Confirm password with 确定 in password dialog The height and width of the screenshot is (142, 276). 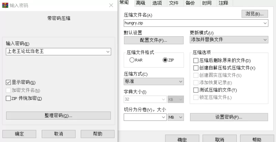[x=19, y=134]
